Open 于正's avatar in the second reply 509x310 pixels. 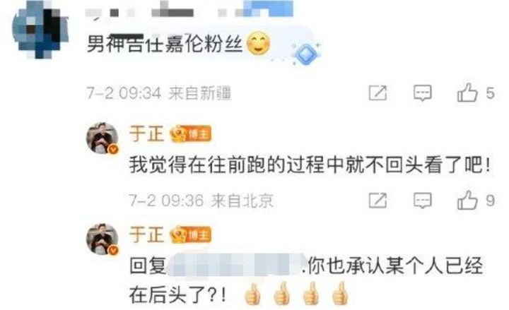[103, 239]
